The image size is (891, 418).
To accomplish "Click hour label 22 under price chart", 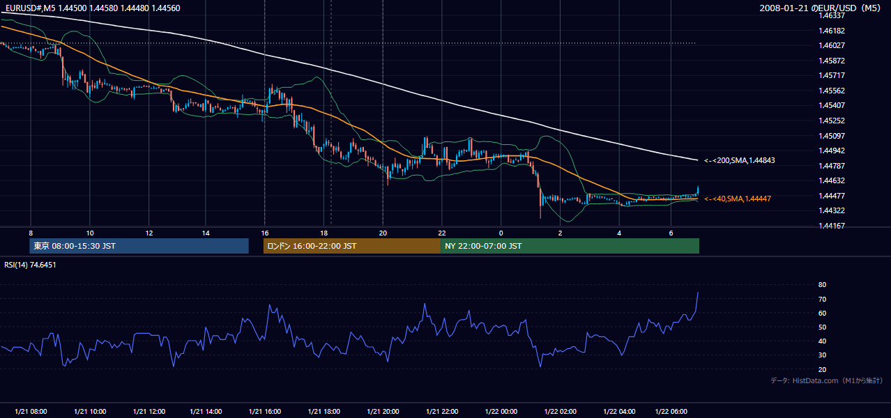I will [x=442, y=233].
